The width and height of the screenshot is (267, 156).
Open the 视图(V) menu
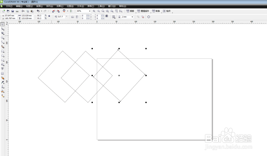[x=29, y=6]
